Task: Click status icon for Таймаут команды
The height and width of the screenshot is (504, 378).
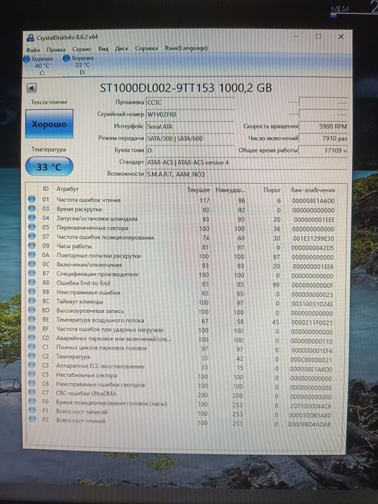Action: tap(32, 301)
